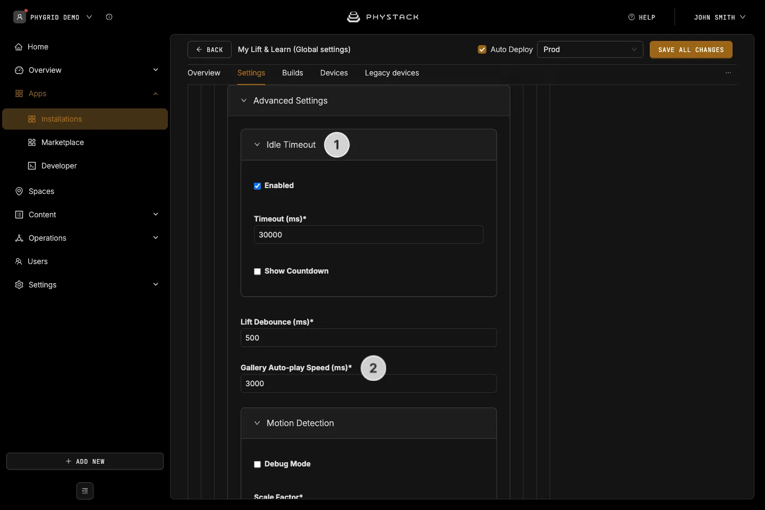Viewport: 765px width, 510px height.
Task: Open the three-dot more options menu
Action: (728, 73)
